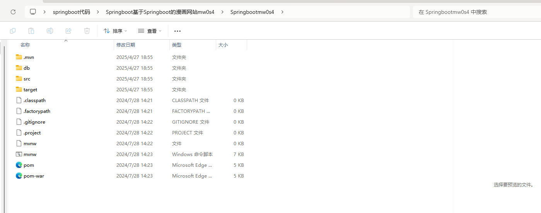Open the 排序 sort dropdown
The height and width of the screenshot is (213, 541).
pos(115,31)
